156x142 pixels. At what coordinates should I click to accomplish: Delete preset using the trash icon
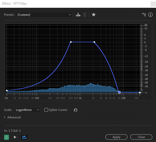(85, 15)
